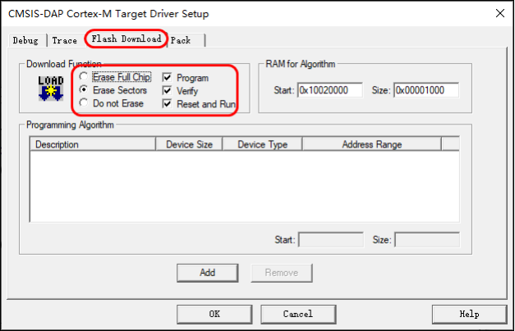Switch to the Debug tab
This screenshot has width=515, height=331.
(x=25, y=41)
